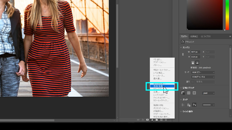Click the show guides icon

click(183, 105)
